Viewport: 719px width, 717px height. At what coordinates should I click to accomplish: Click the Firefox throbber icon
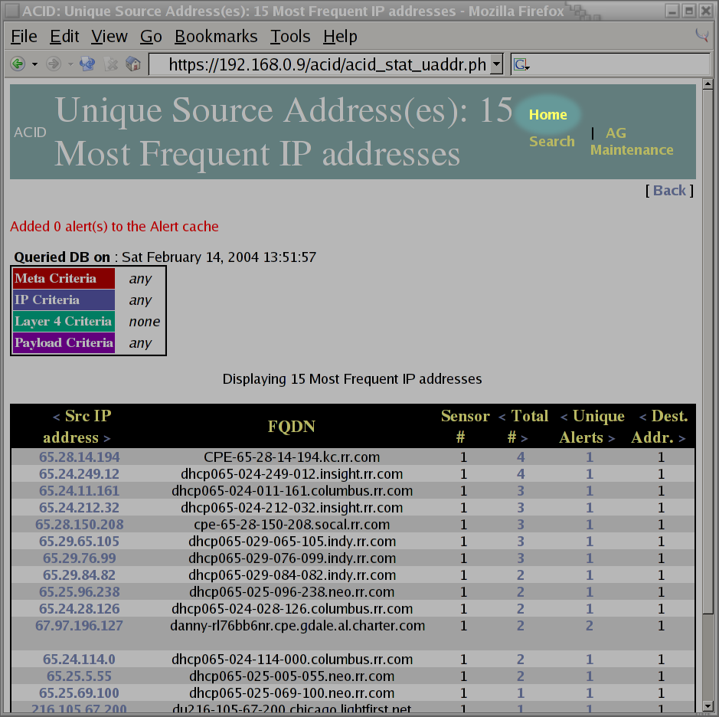pos(701,35)
